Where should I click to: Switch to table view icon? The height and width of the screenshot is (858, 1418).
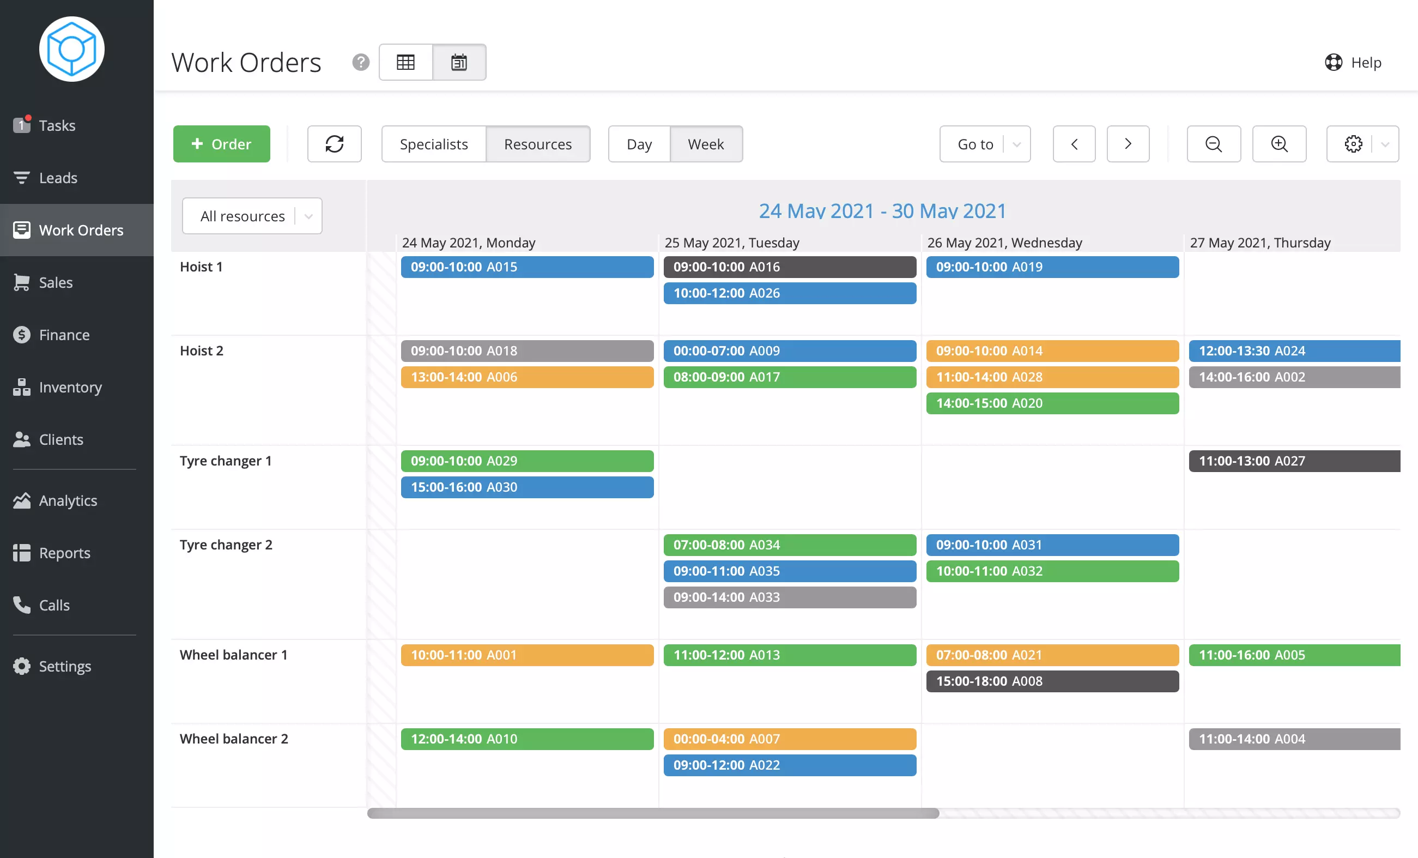coord(405,62)
